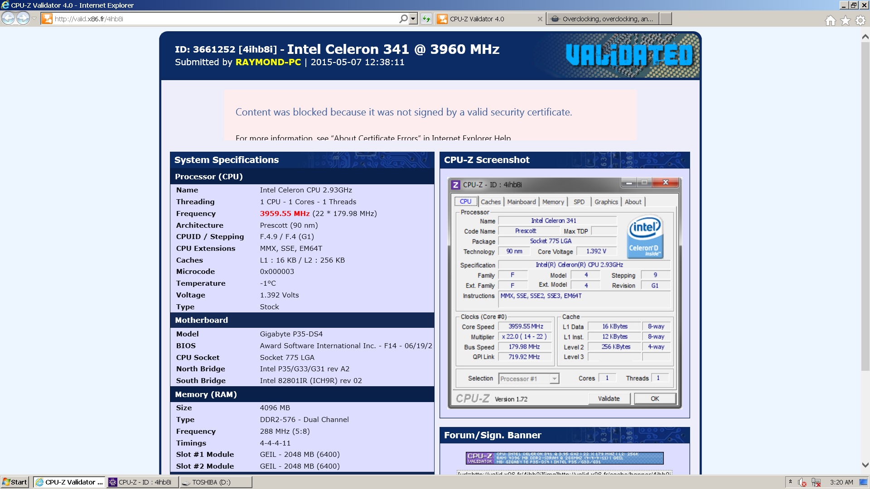Click the muted speaker volume tray icon

[x=802, y=482]
